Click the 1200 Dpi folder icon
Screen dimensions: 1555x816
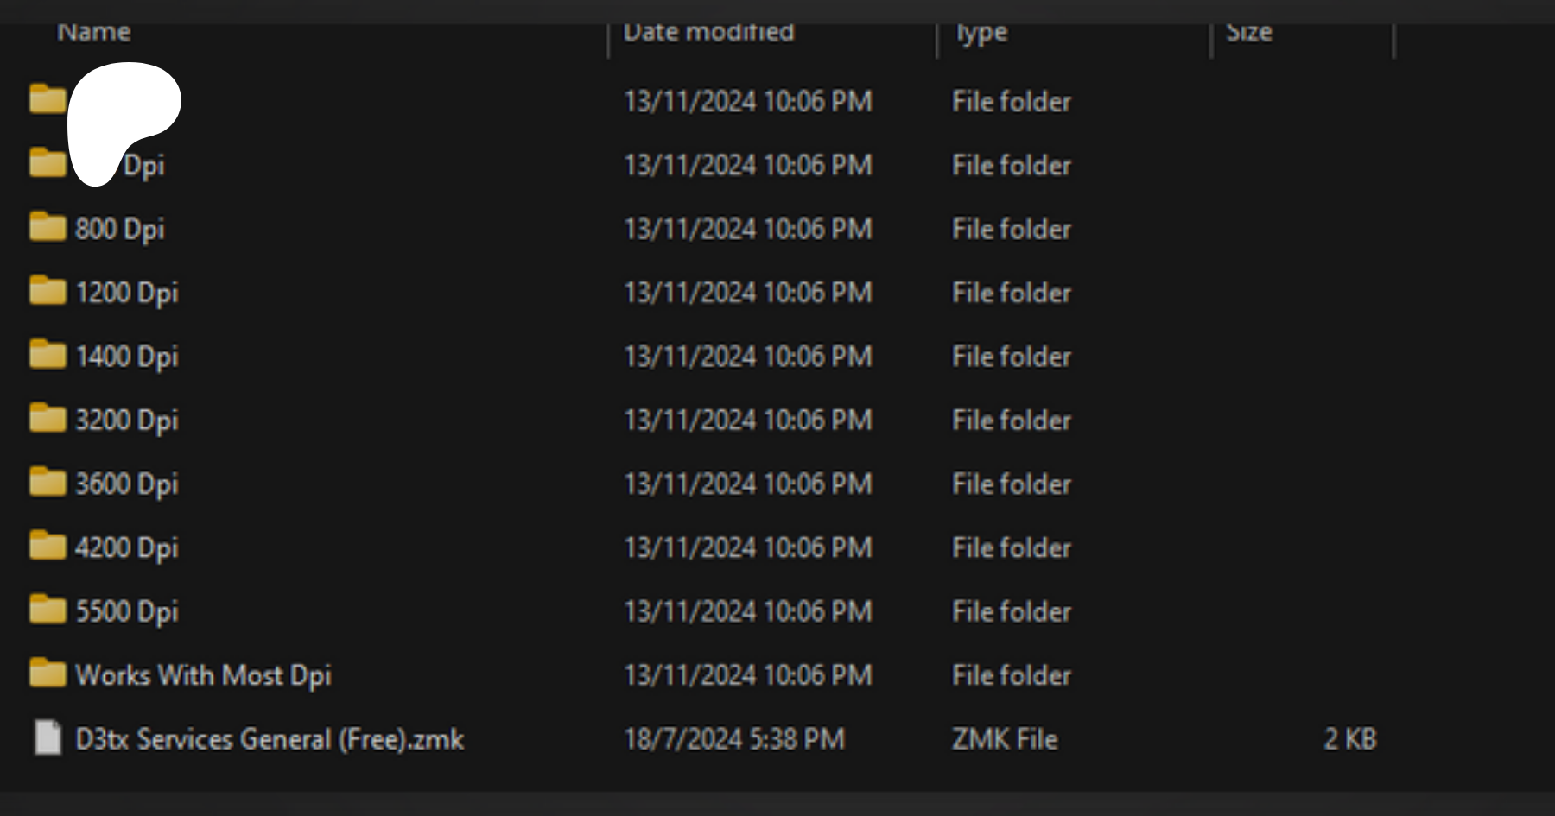[x=48, y=292]
